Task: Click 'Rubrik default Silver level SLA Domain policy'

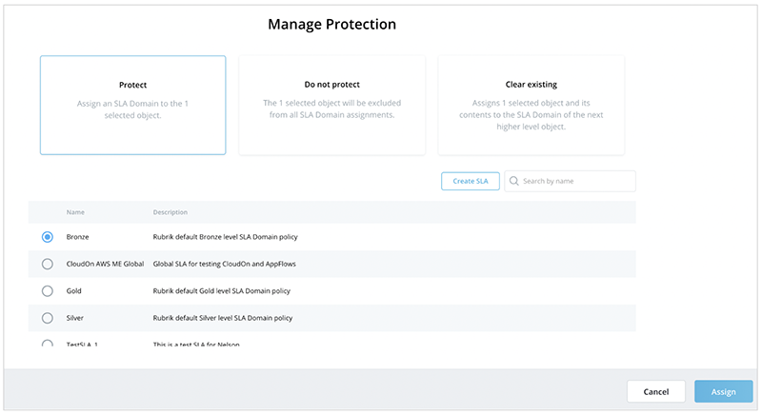Action: [x=223, y=319]
